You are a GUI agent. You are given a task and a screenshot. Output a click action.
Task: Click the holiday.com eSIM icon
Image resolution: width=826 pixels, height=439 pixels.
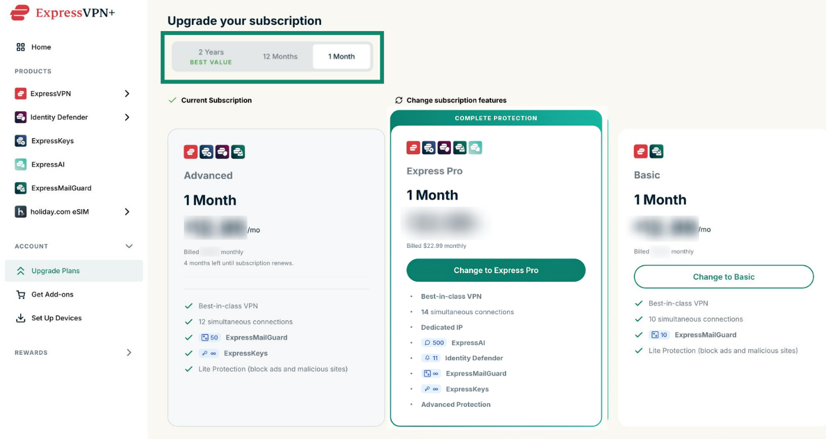[x=21, y=211]
